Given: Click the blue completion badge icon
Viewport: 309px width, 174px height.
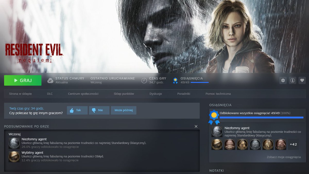Looking at the screenshot, I should point(214,117).
